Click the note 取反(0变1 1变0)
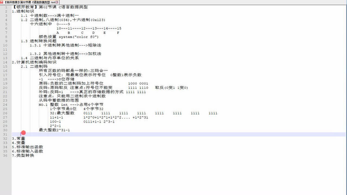Viewport: 347px width, 195px height. (x=172, y=87)
